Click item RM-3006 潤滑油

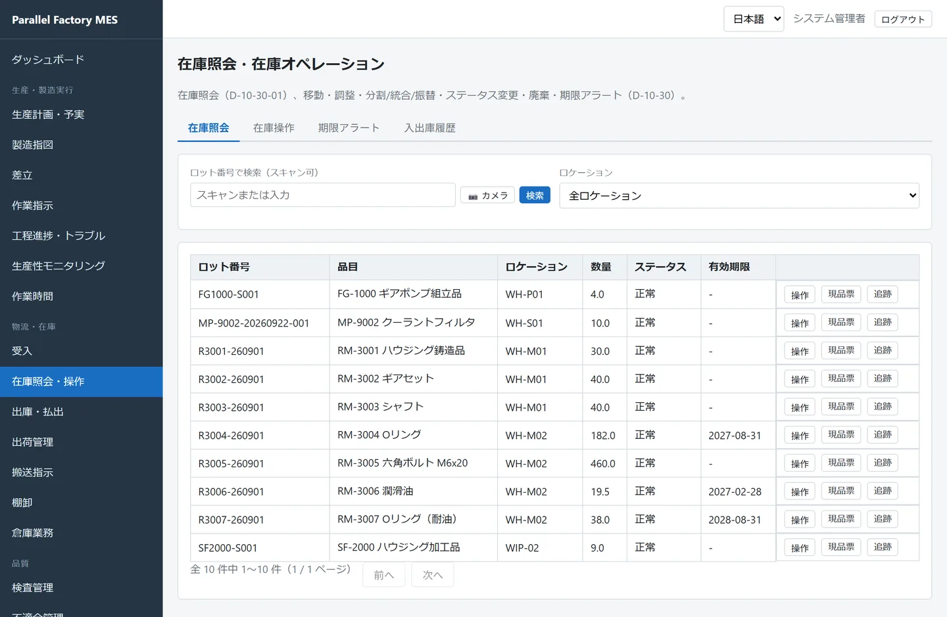(x=376, y=491)
